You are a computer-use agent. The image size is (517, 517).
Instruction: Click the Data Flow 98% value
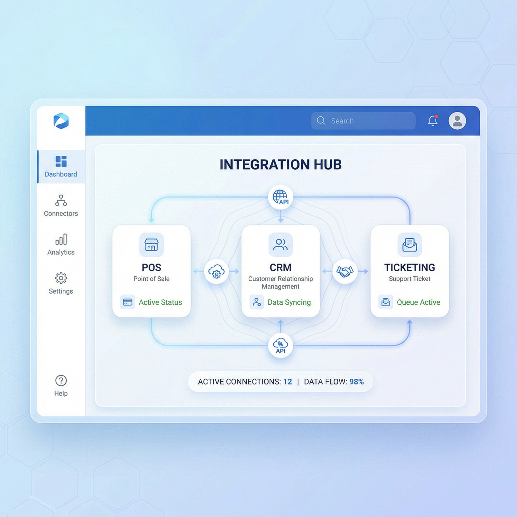click(x=356, y=382)
